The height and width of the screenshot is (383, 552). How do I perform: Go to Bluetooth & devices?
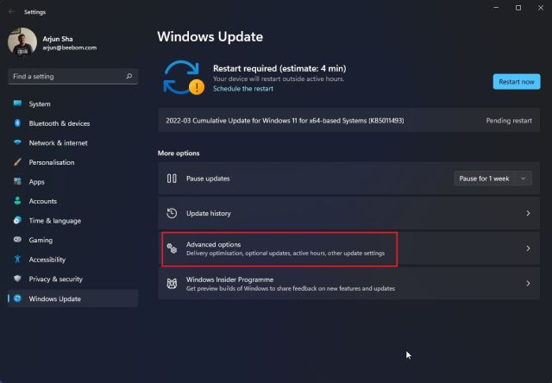click(x=72, y=123)
